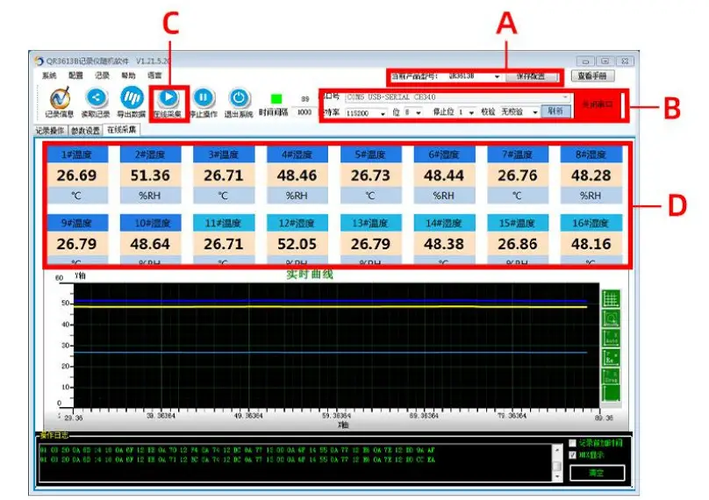Click the 16#湿度 value 48.16
The image size is (709, 500).
[x=591, y=244]
